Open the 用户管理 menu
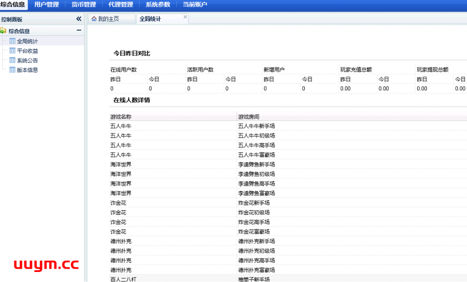 click(47, 5)
